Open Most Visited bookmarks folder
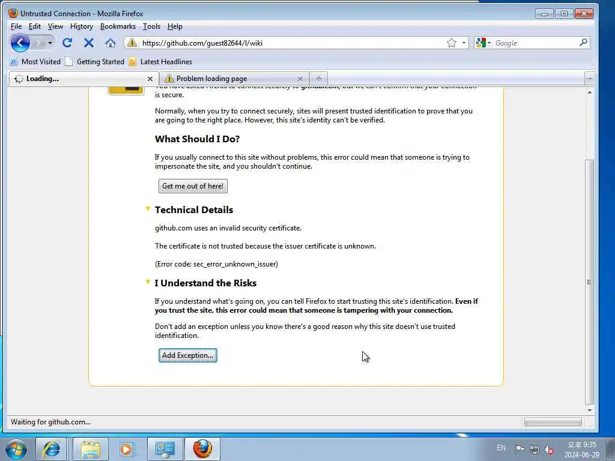615x461 pixels. (35, 62)
